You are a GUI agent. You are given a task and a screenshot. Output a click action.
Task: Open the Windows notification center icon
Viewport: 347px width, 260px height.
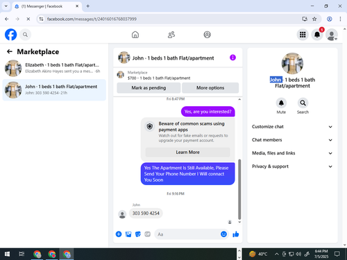337,254
